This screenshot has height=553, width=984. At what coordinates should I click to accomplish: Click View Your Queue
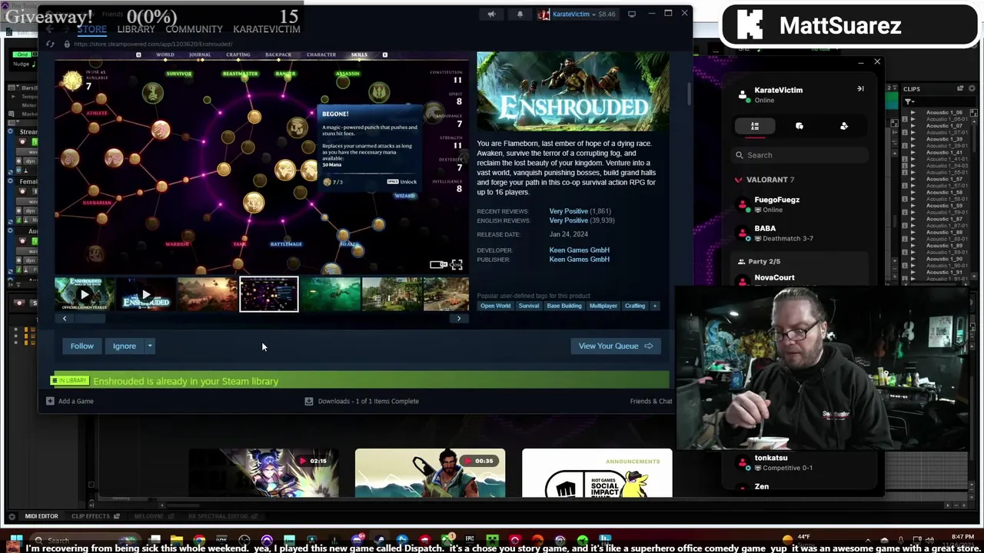click(x=615, y=346)
